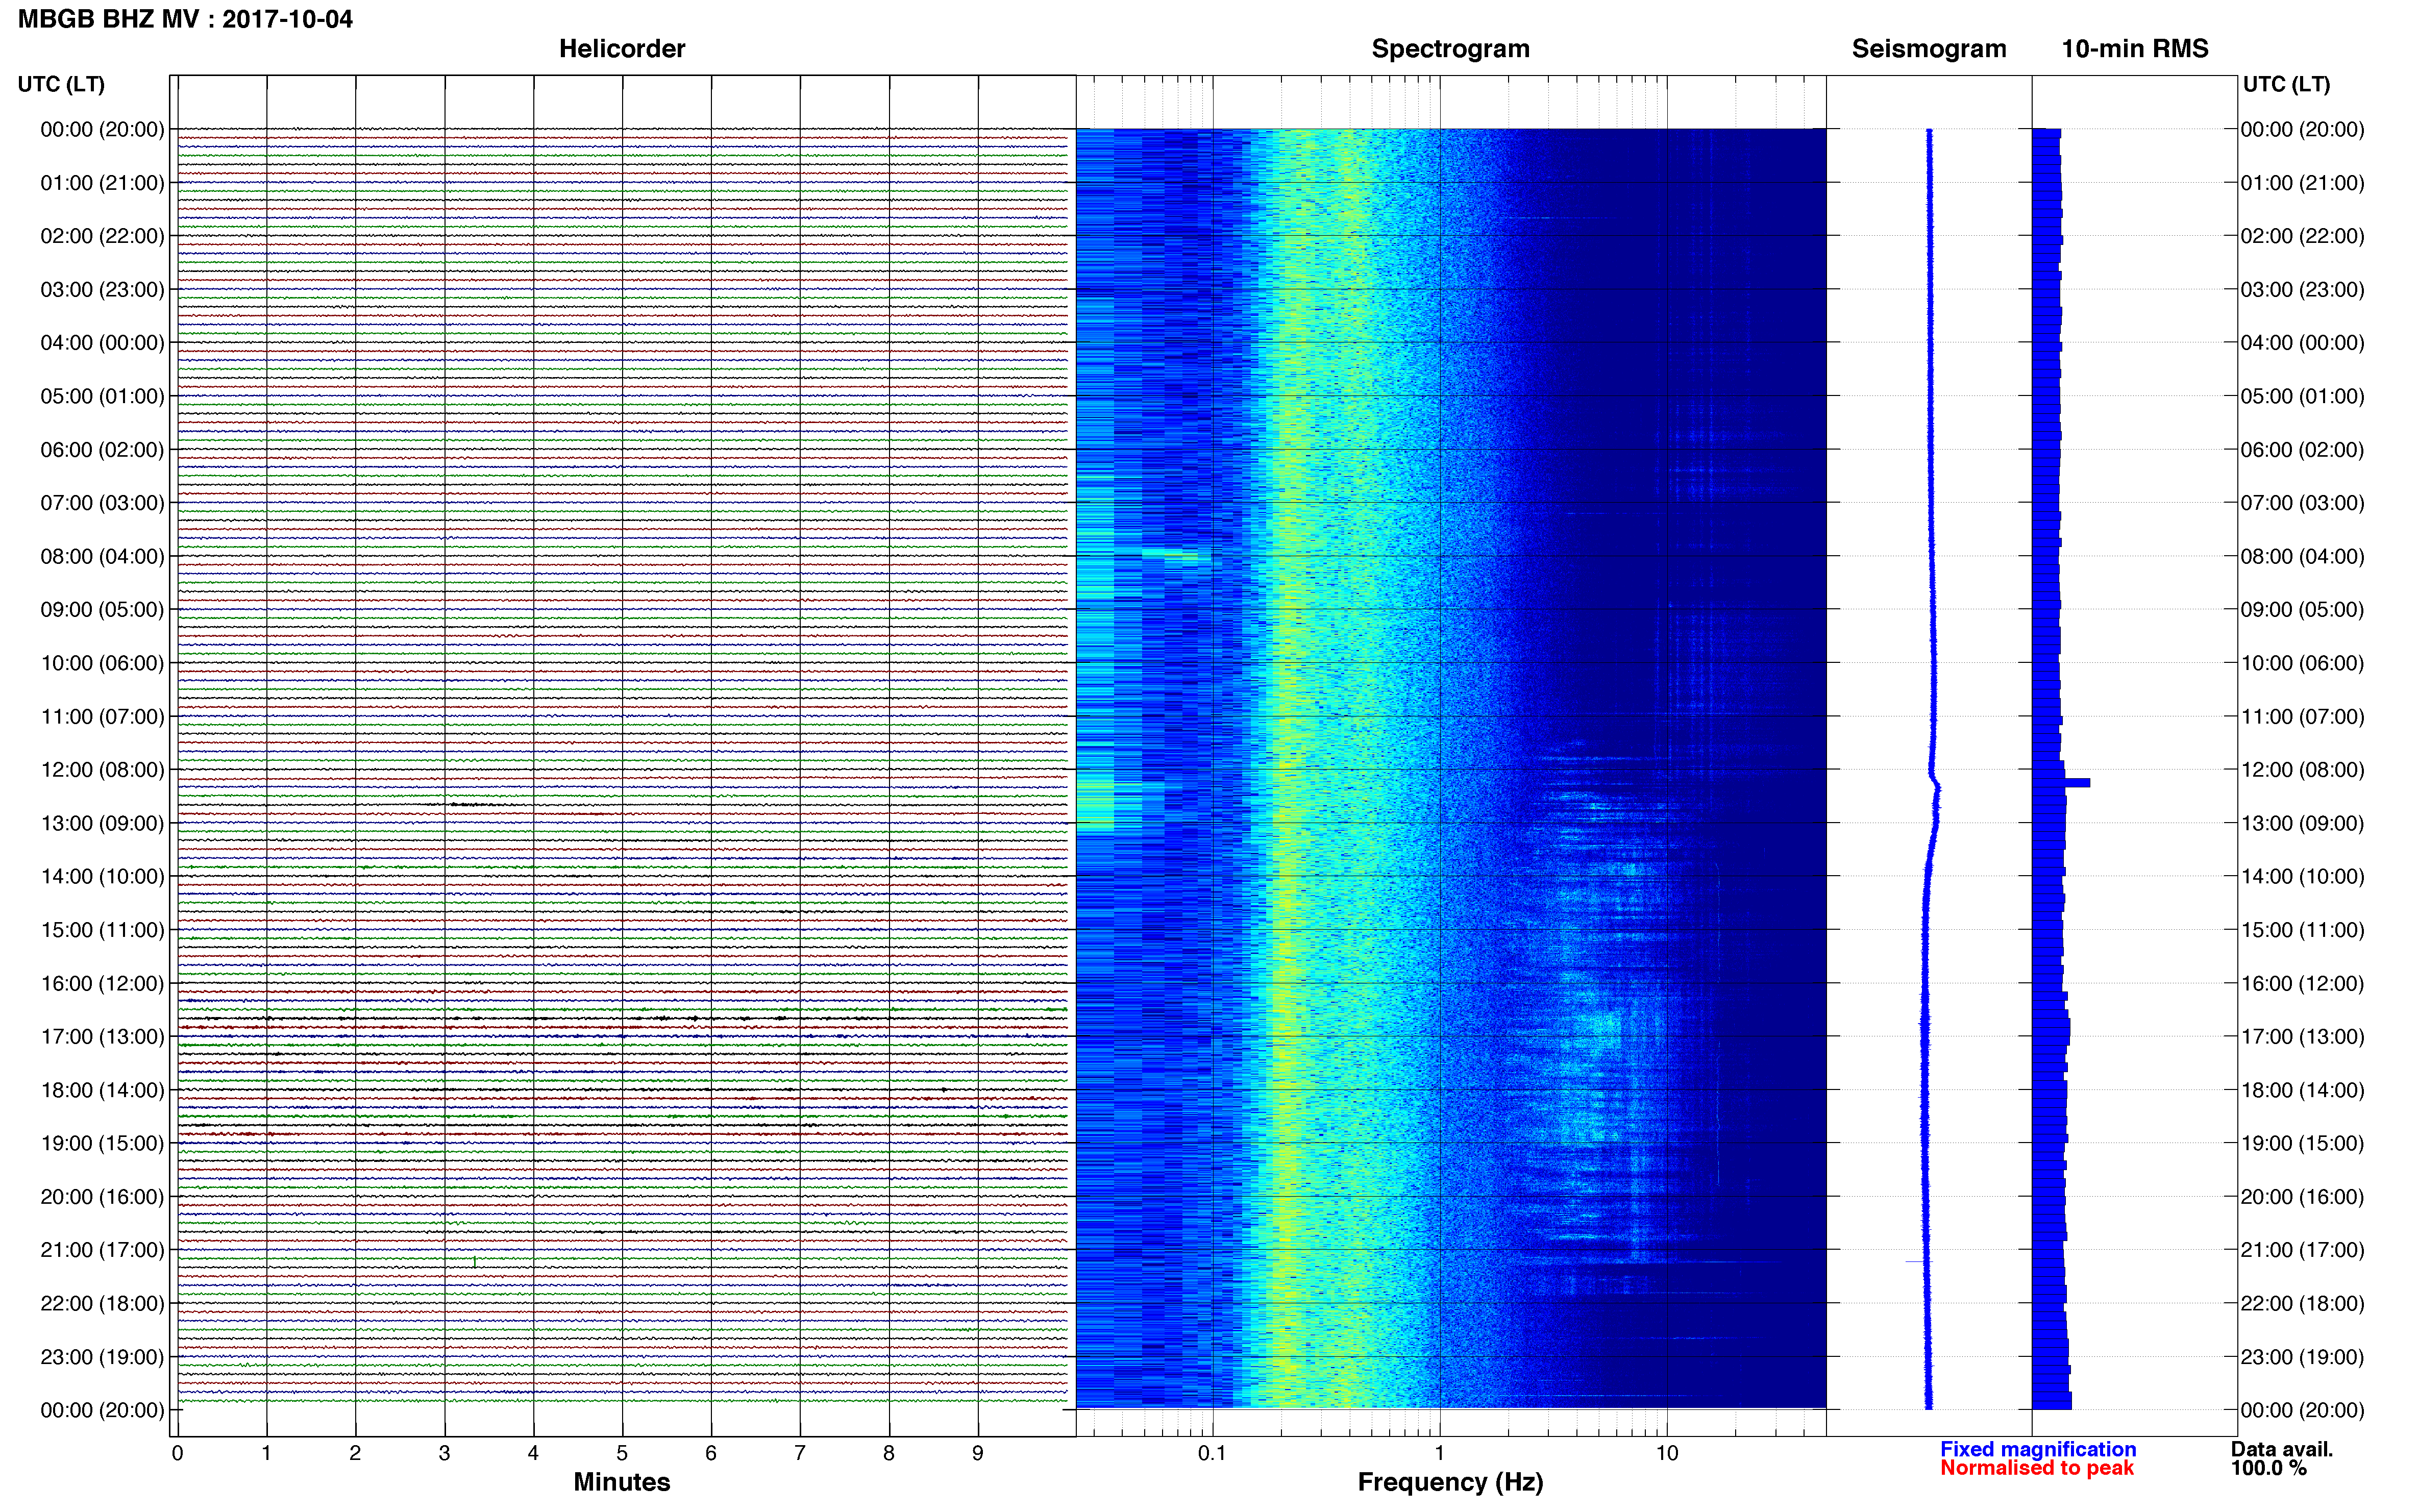Click the left '02:00 (22:00)' time label
The image size is (2419, 1512).
pos(102,236)
